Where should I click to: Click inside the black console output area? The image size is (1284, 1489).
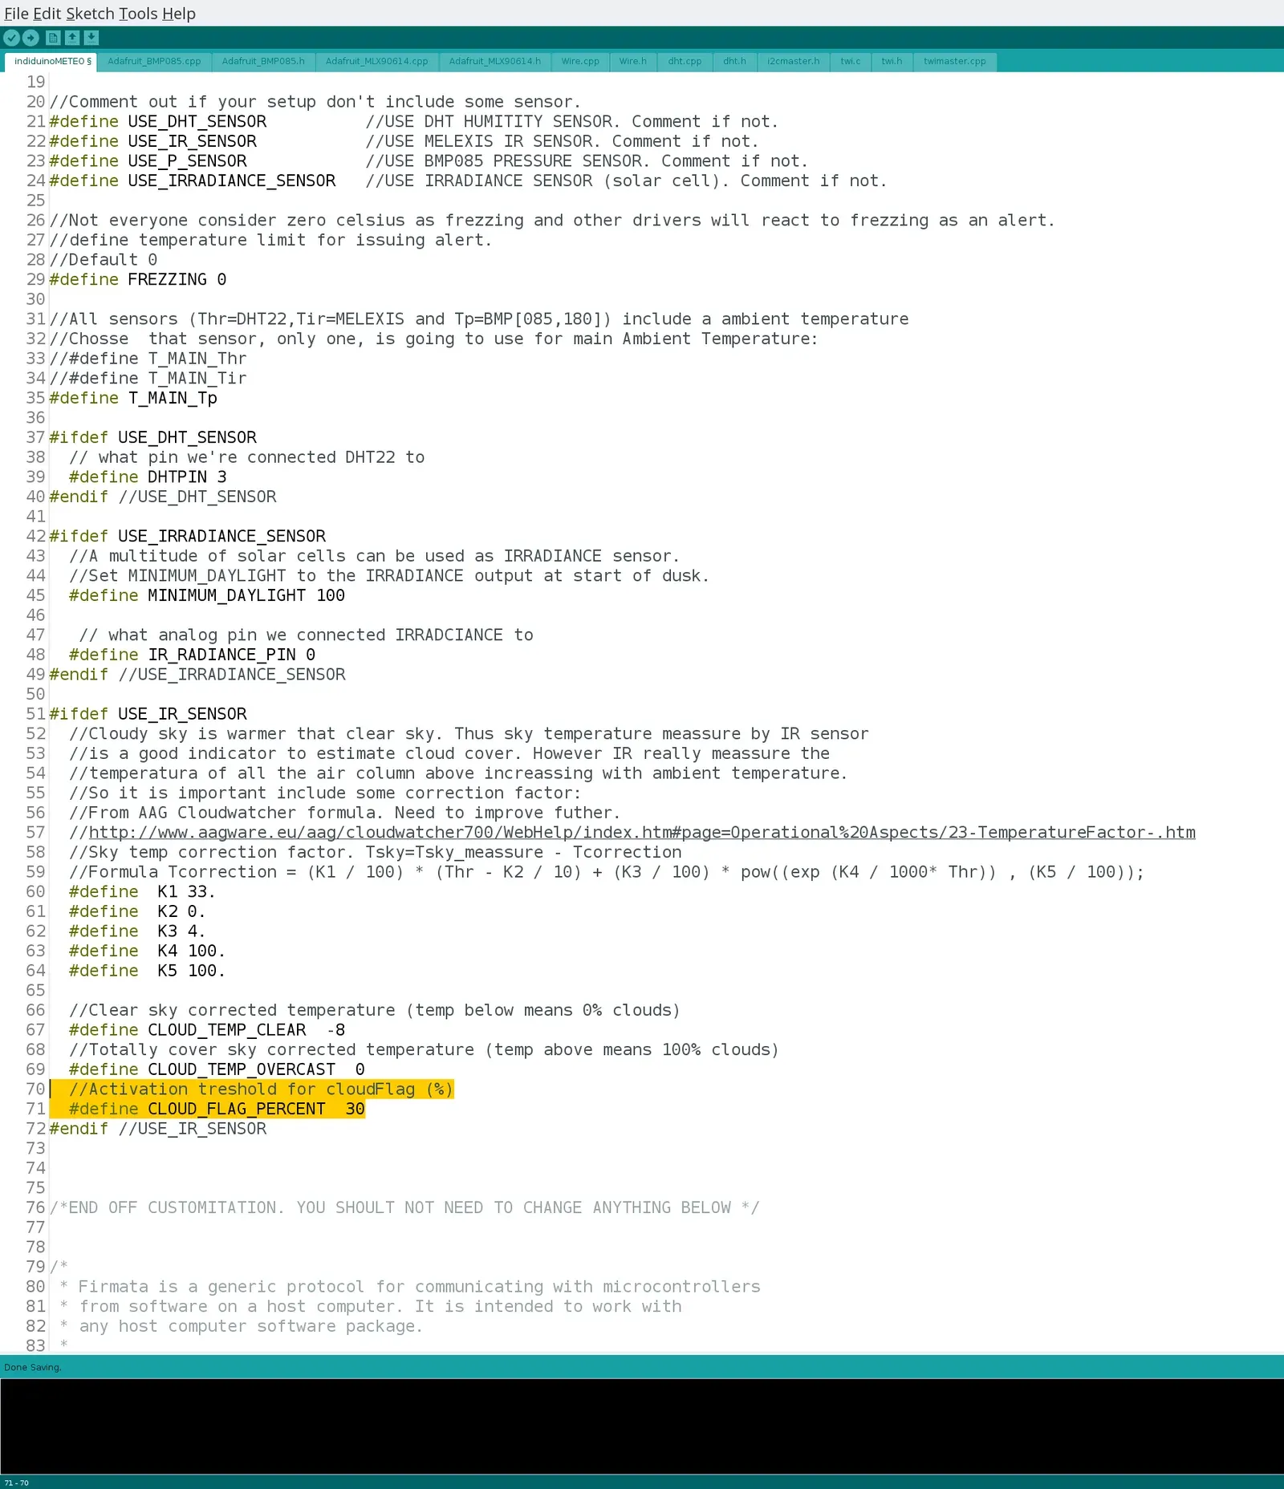point(642,1426)
